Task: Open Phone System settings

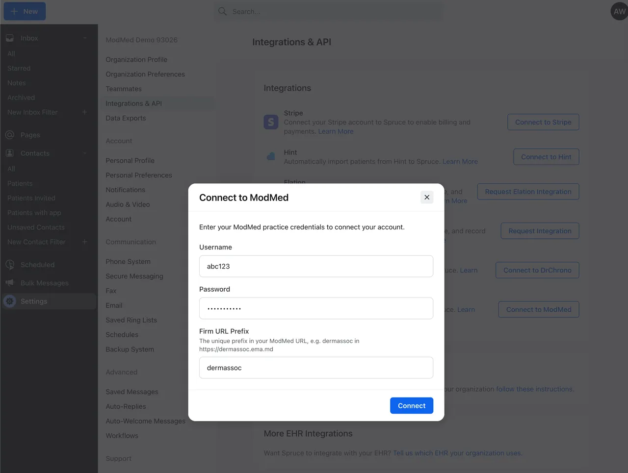Action: 128,262
